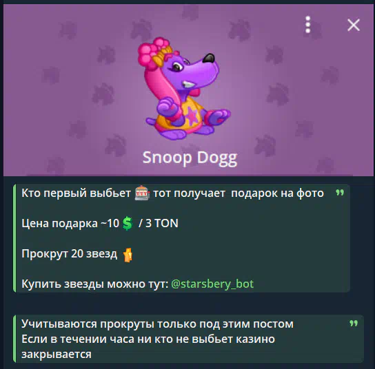Click the green dollar sign emoji
Viewport: 375px width, 369px height.
[128, 223]
